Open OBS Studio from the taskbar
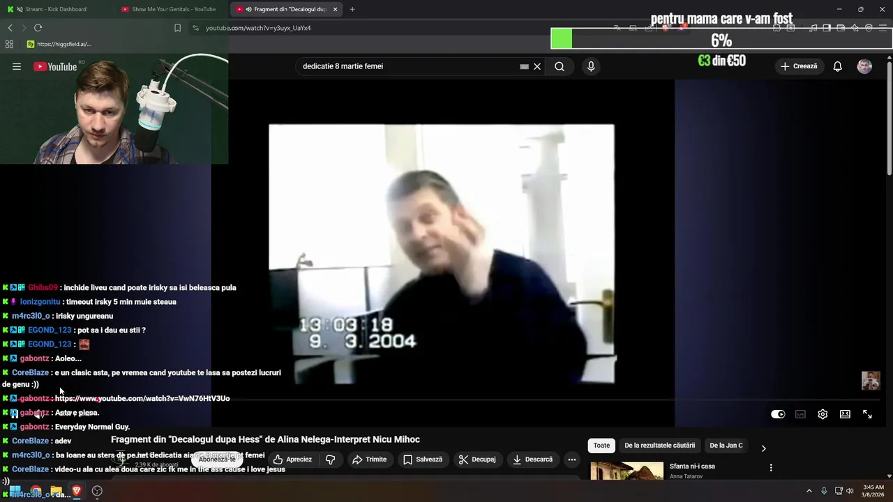The height and width of the screenshot is (502, 893). (97, 491)
